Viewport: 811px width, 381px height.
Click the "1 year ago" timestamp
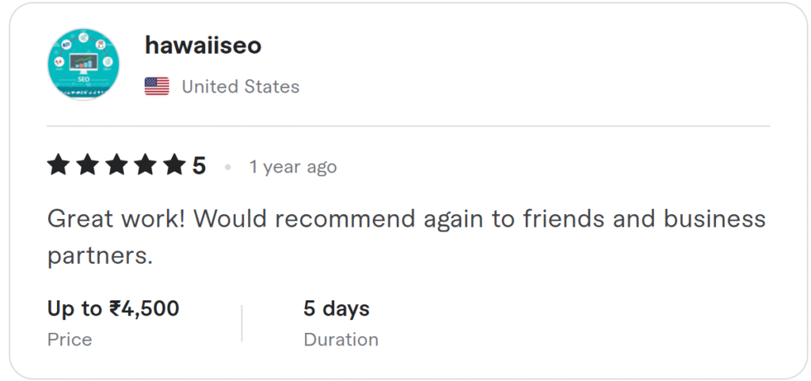click(292, 167)
